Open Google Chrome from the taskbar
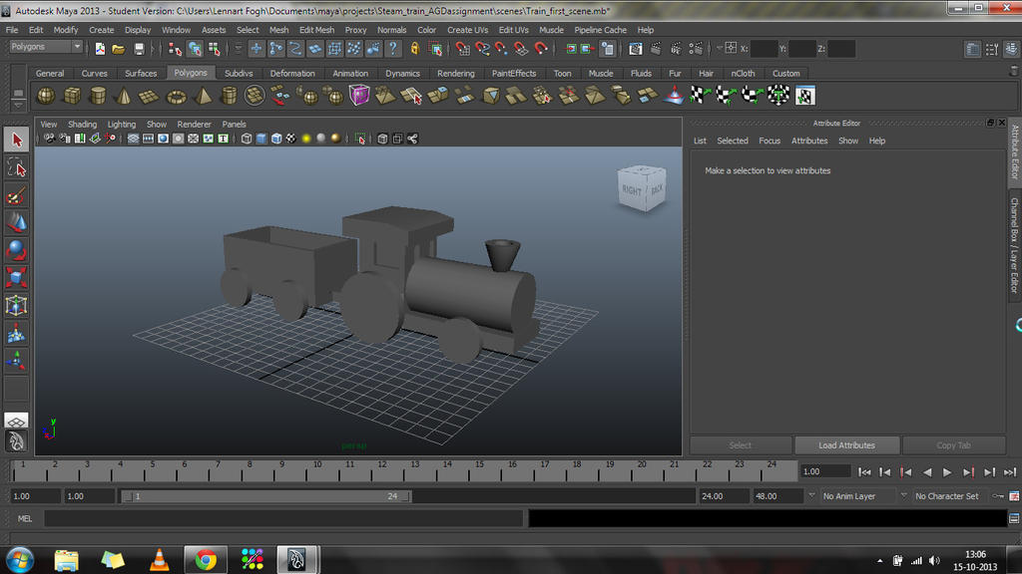The width and height of the screenshot is (1022, 574). click(206, 560)
